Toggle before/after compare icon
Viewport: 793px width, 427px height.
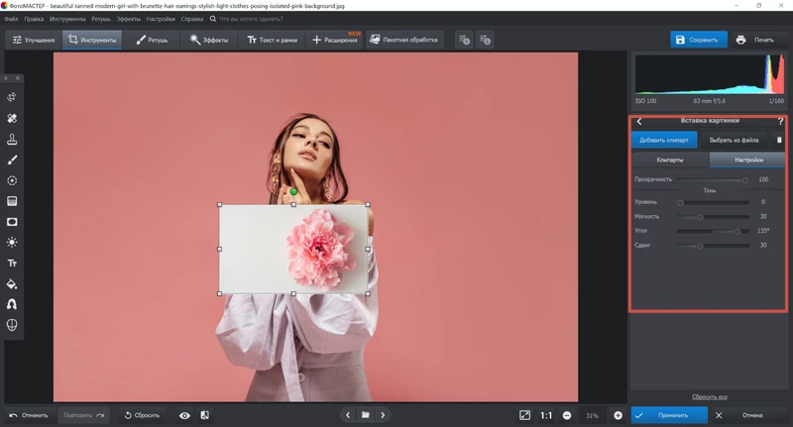[205, 415]
